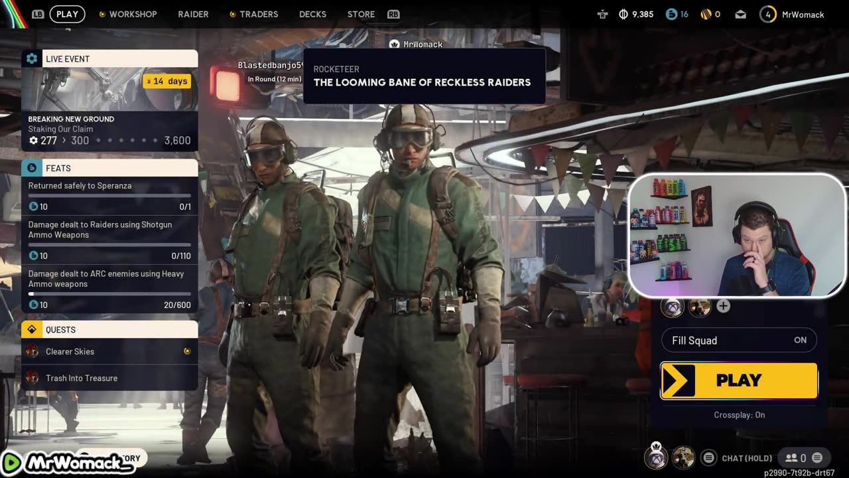
Task: Click the dog avatar in squad panel
Action: 699,306
